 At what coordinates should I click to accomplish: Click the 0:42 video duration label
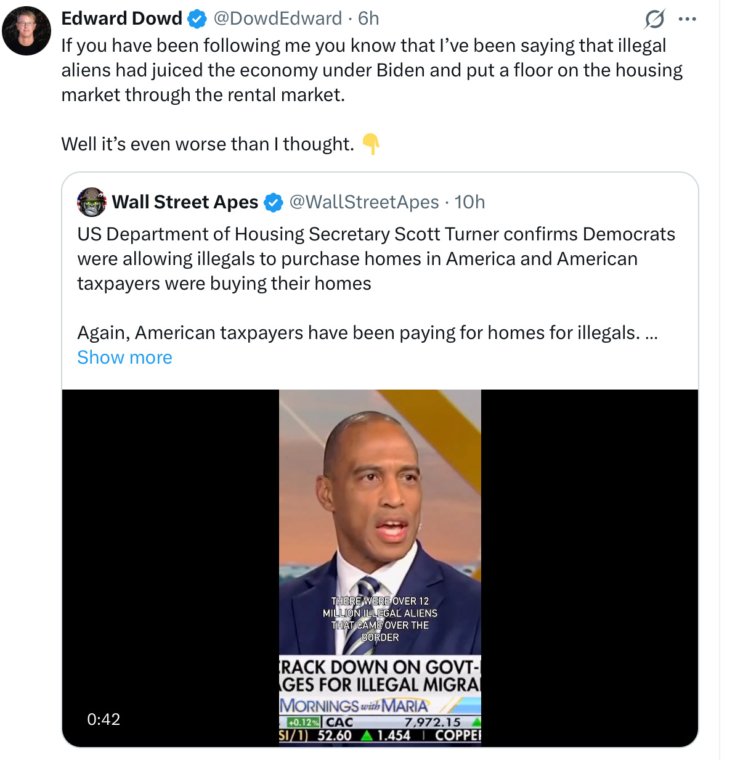coord(104,719)
